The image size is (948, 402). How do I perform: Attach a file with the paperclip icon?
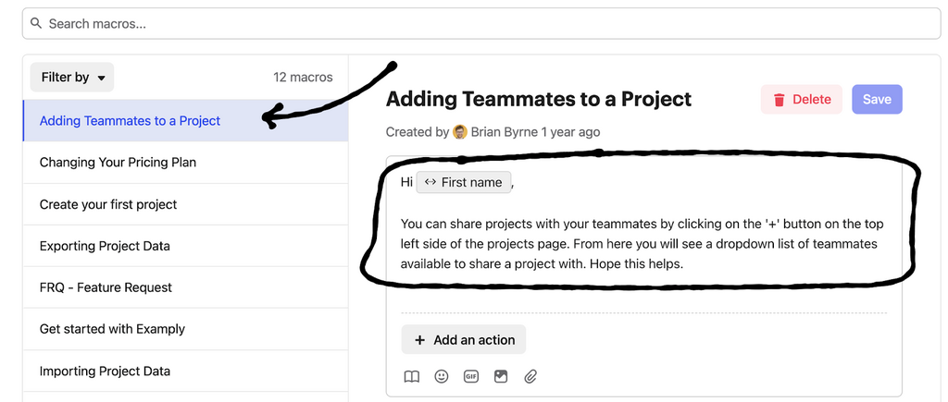pos(530,376)
